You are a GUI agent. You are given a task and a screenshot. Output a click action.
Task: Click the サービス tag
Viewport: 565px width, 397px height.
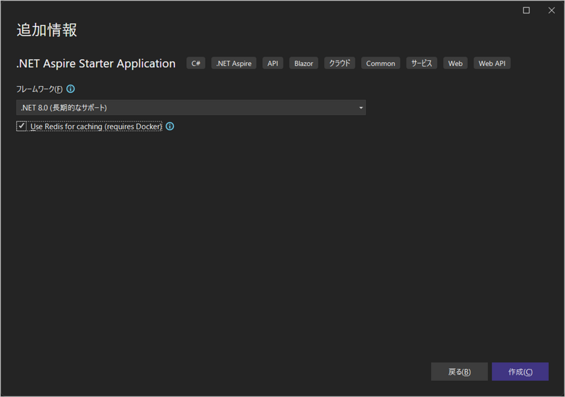click(x=421, y=63)
